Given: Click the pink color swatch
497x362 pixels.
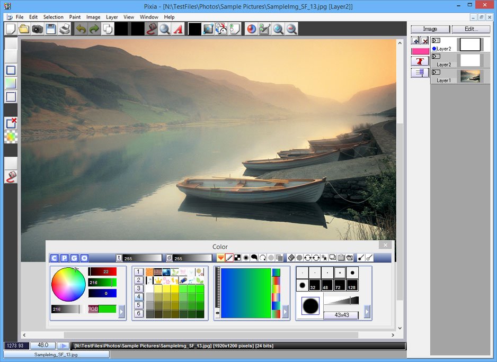Looking at the screenshot, I should [x=420, y=51].
